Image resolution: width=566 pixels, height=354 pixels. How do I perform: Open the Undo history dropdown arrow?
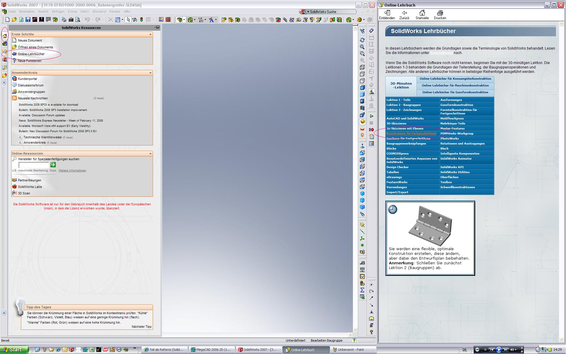tap(92, 20)
